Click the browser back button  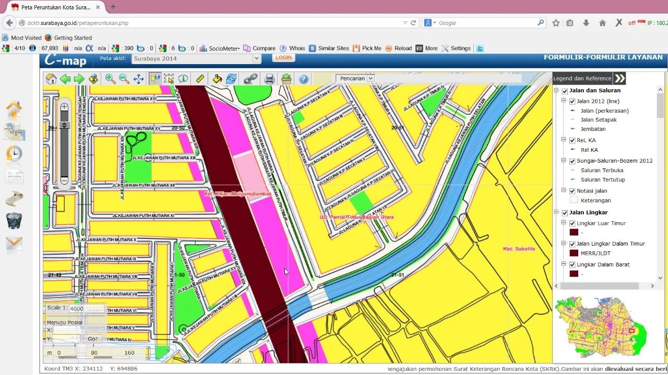point(9,23)
